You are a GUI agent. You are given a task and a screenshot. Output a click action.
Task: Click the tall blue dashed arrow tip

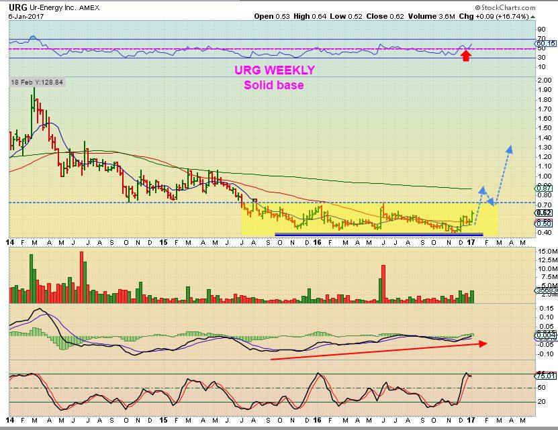click(510, 147)
